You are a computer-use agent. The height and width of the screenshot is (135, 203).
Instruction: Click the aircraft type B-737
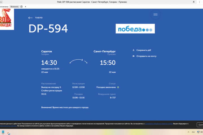(113, 98)
